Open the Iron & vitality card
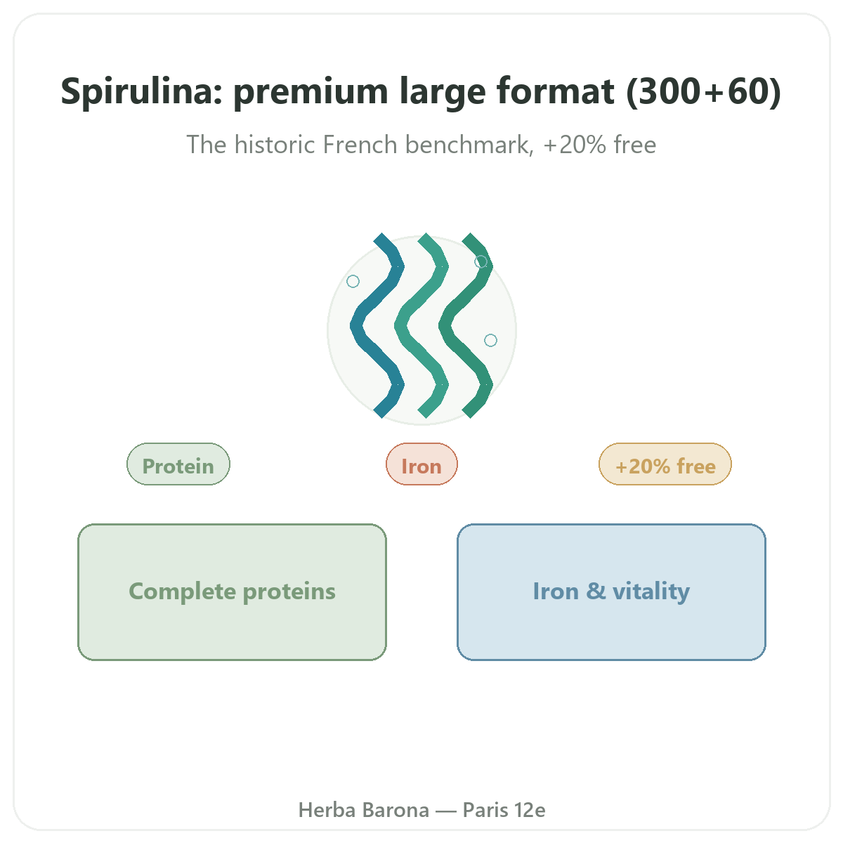Image resolution: width=843 pixels, height=843 pixels. point(611,592)
